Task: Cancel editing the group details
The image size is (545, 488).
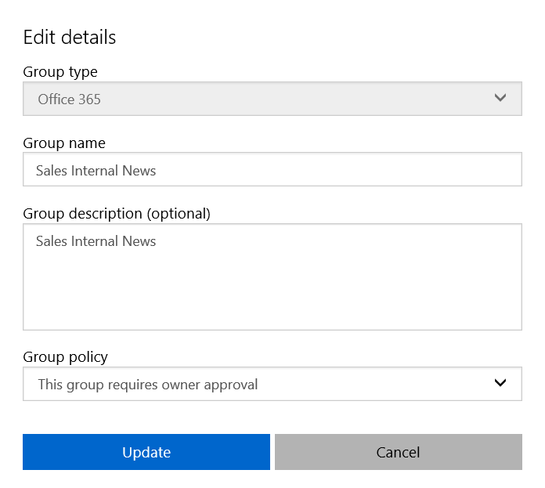Action: 399,452
